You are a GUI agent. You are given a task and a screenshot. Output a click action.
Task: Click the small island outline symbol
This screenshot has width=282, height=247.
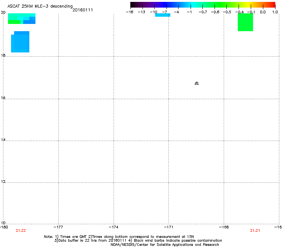[197, 83]
